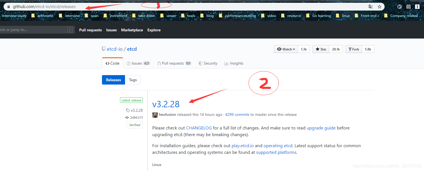
Task: Switch to the Insights tab
Action: 234,63
